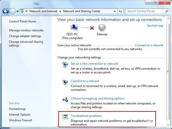172x129 pixels.
Task: Open Manage wireless networks
Action: pyautogui.click(x=26, y=30)
